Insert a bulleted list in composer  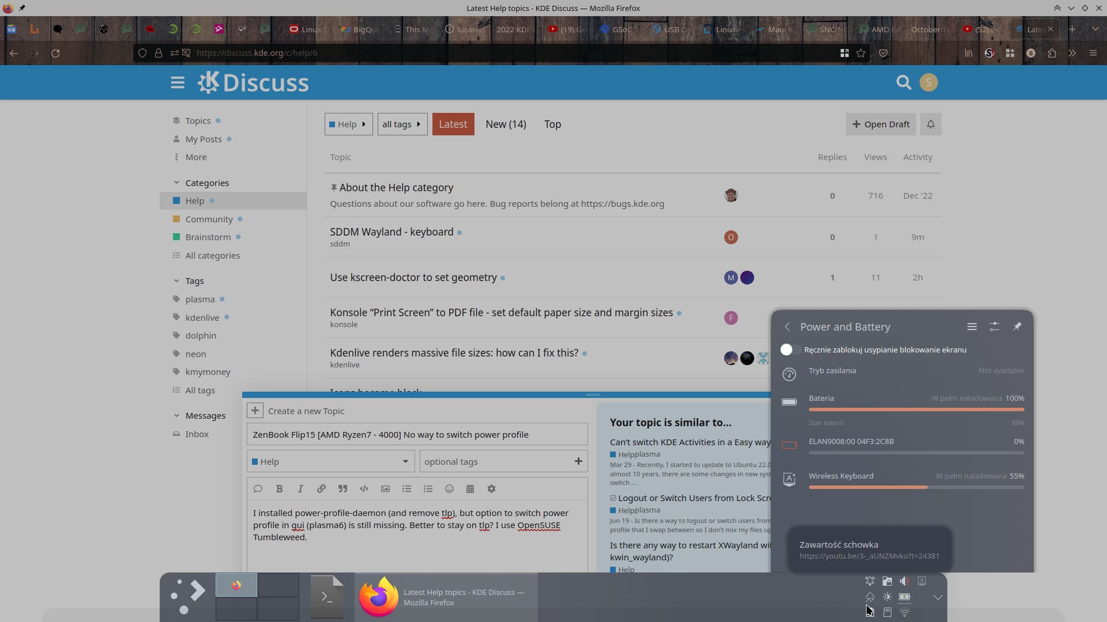pyautogui.click(x=406, y=488)
